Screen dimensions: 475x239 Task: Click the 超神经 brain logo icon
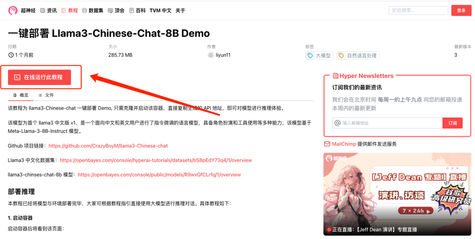click(x=13, y=11)
